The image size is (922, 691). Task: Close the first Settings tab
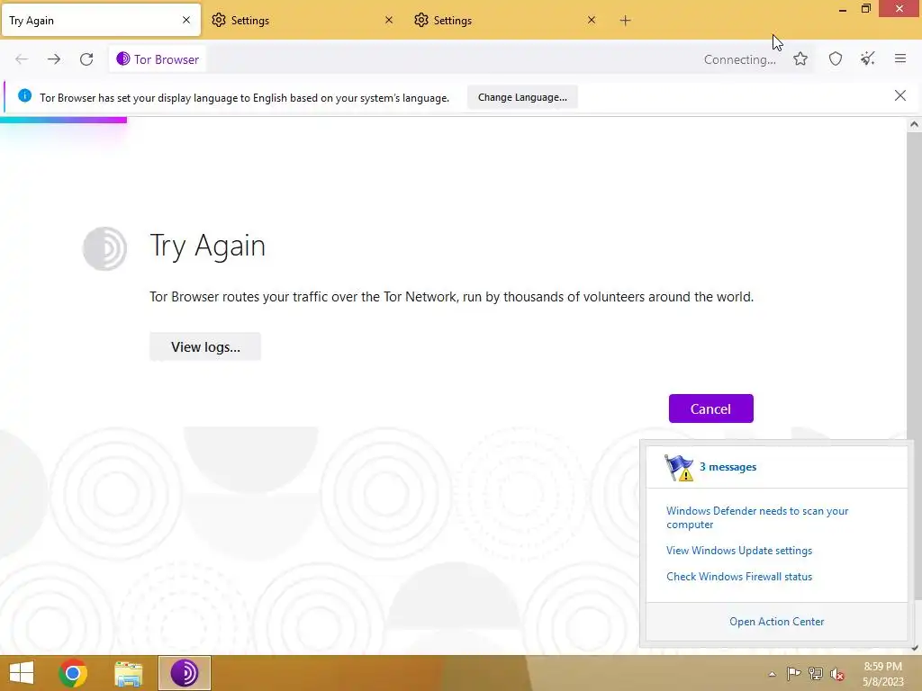389,20
